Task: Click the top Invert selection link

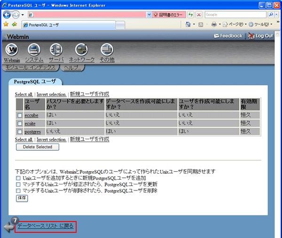Action: pos(51,95)
